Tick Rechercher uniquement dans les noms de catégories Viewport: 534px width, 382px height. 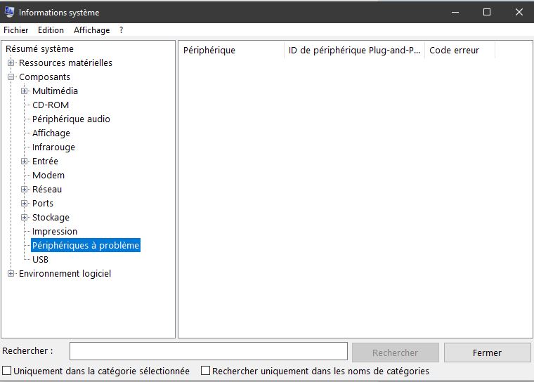(x=205, y=371)
